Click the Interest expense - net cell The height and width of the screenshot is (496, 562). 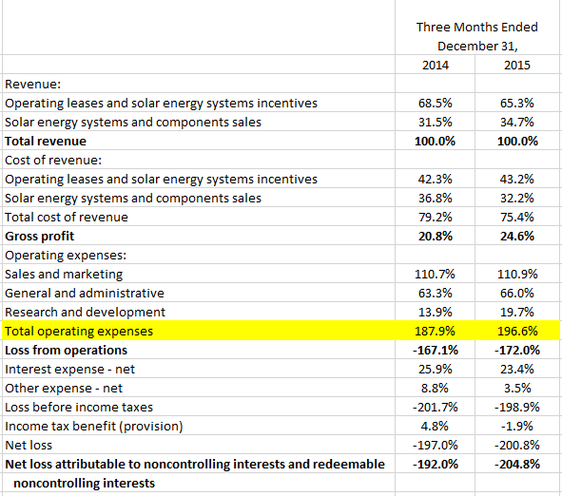coord(199,369)
